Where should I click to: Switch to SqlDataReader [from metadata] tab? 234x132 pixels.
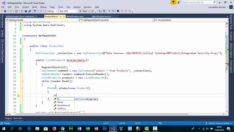tap(20, 16)
